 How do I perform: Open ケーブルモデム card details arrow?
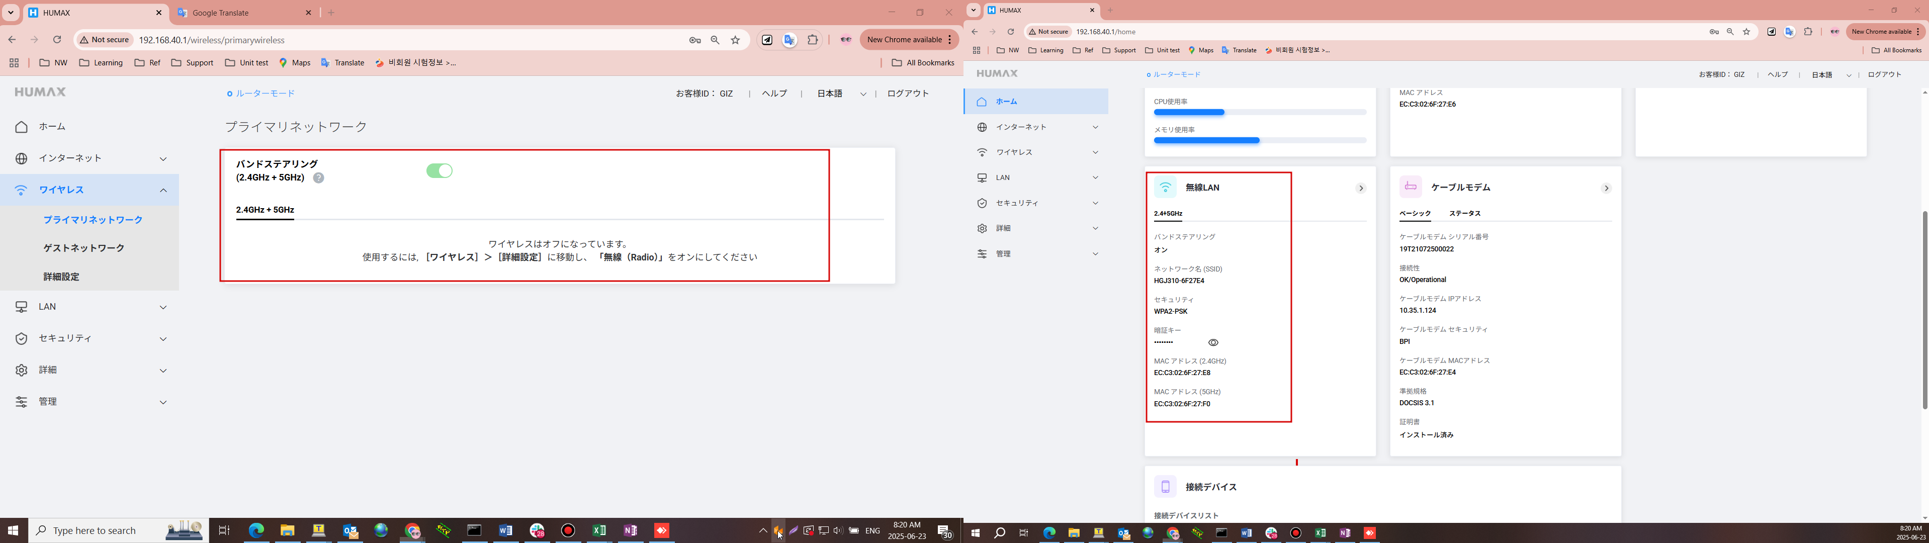(1606, 188)
